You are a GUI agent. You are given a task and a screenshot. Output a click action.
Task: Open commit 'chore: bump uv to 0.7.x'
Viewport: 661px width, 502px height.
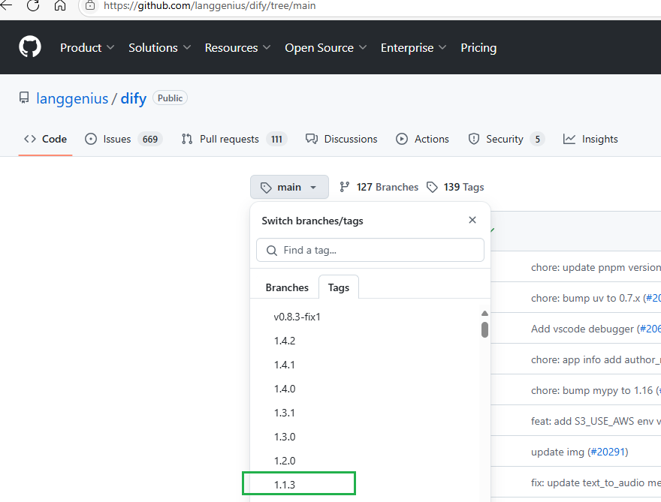pyautogui.click(x=586, y=298)
